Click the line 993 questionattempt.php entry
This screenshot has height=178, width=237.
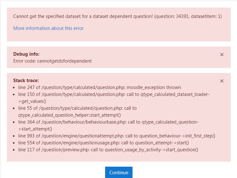click(x=117, y=136)
